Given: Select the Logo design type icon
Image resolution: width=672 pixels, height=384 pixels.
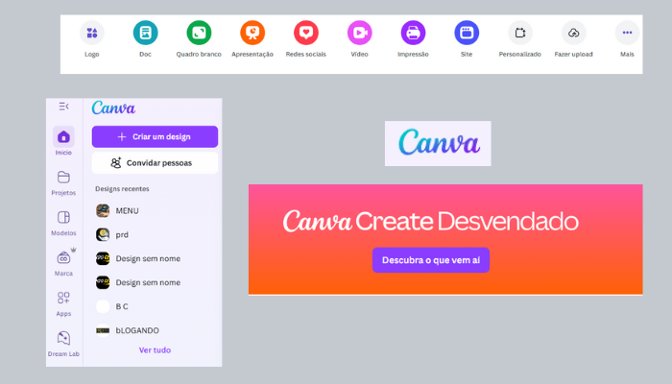Looking at the screenshot, I should point(92,33).
